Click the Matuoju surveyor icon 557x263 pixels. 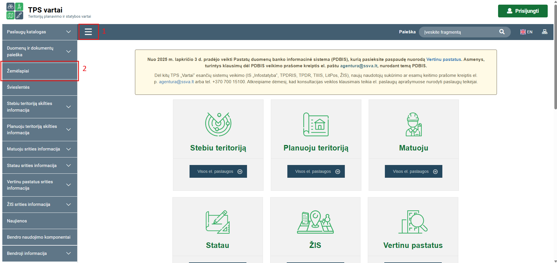pos(414,124)
